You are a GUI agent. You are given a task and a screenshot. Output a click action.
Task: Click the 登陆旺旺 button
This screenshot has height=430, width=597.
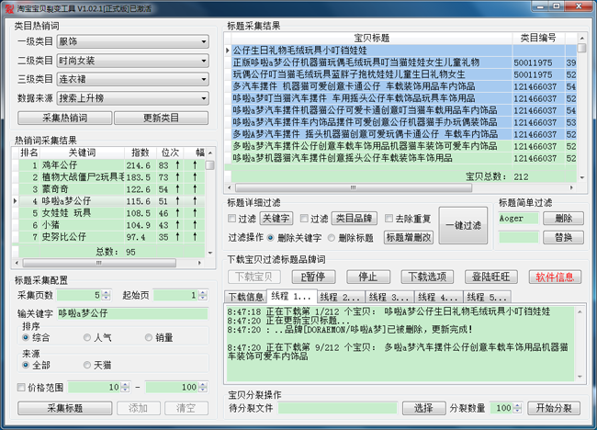pyautogui.click(x=492, y=277)
